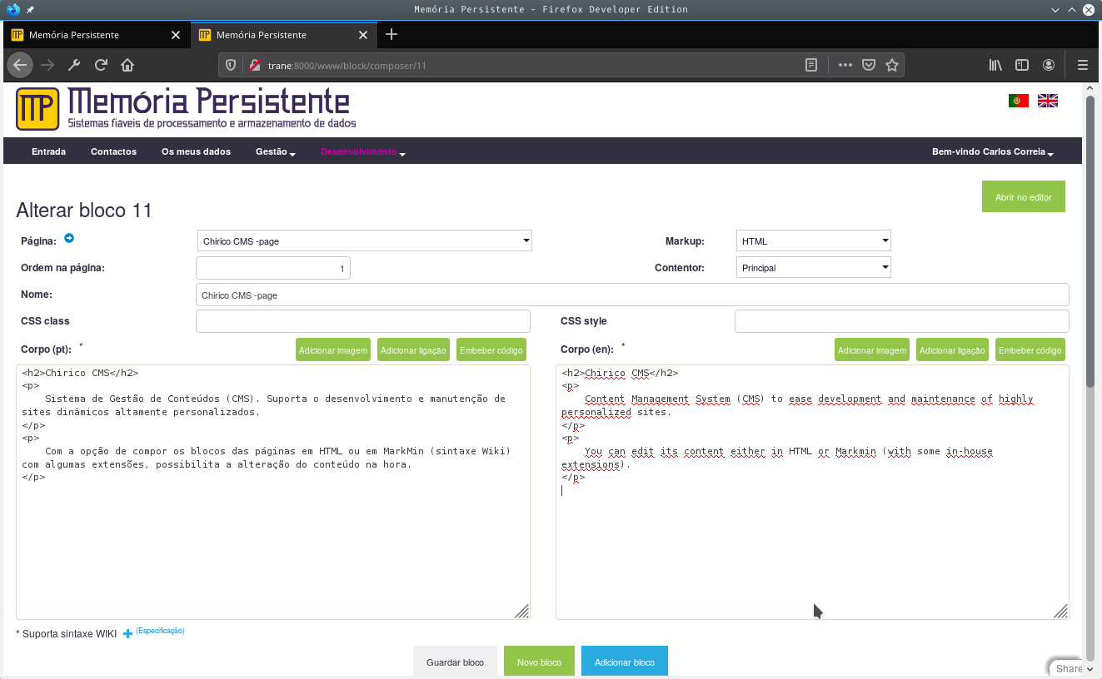Viewport: 1102px width, 679px height.
Task: Click inside the Corpo (pt) text area
Action: click(273, 492)
